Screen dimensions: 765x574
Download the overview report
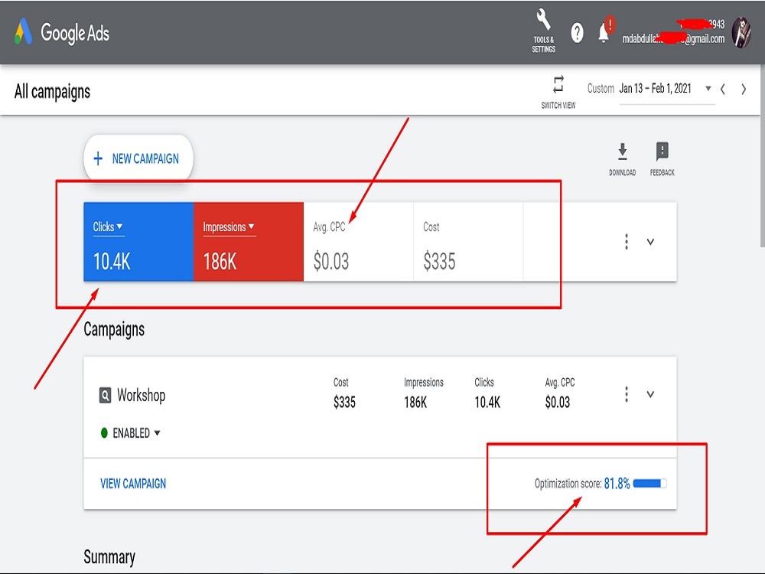point(622,159)
